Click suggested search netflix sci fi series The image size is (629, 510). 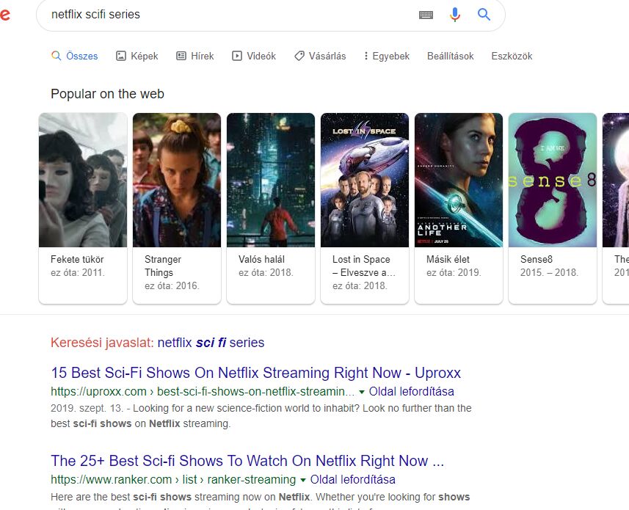point(211,343)
